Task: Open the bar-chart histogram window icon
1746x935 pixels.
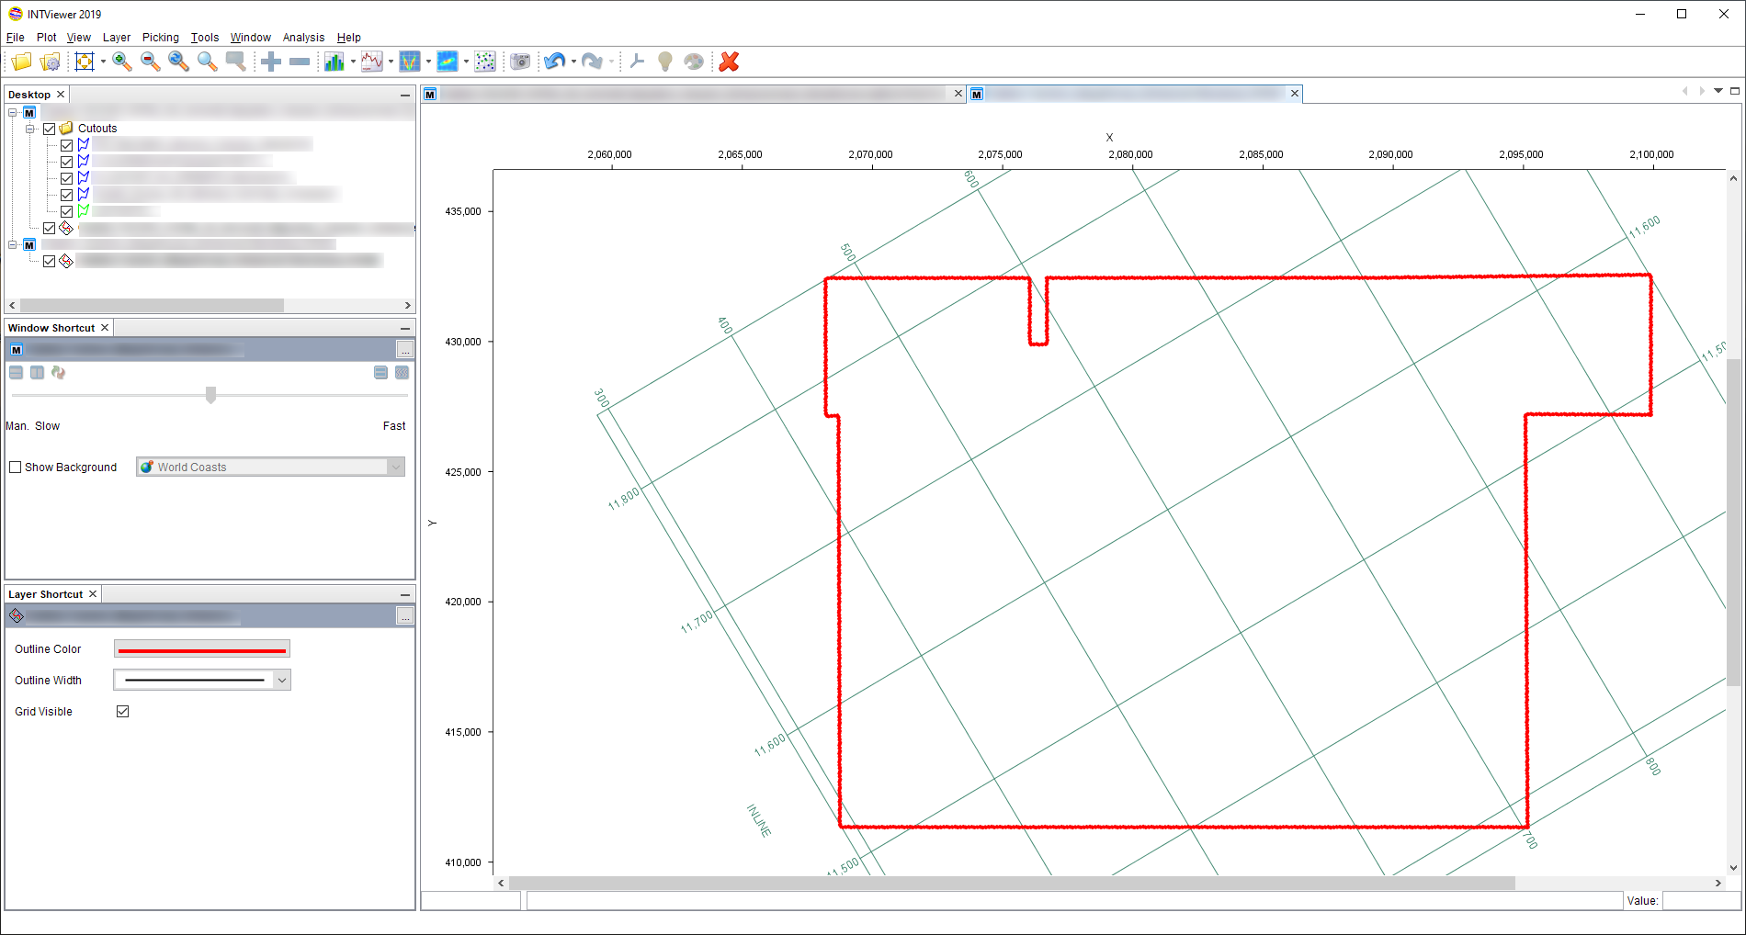Action: point(334,62)
